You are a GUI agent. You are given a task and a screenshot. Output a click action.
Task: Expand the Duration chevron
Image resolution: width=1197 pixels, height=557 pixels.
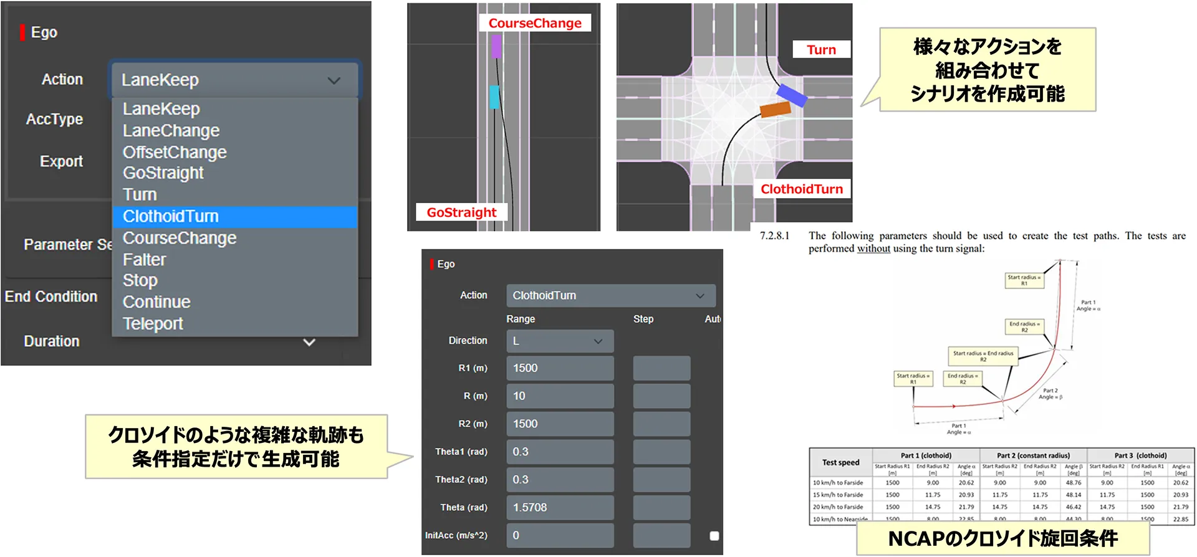coord(309,342)
